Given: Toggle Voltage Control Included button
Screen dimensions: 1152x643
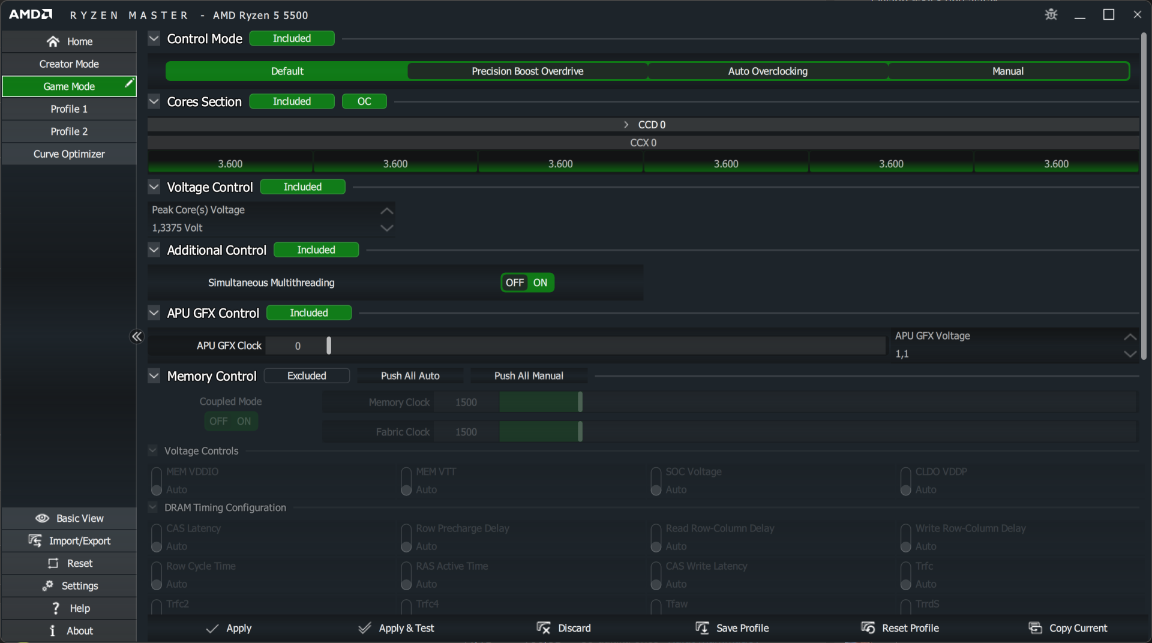Looking at the screenshot, I should coord(302,187).
